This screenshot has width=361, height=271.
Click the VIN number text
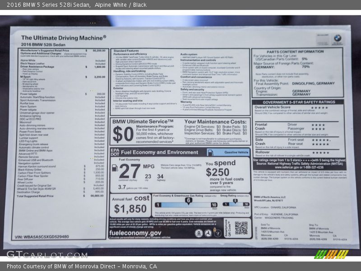(x=42, y=237)
